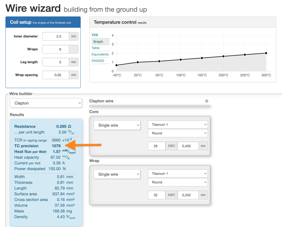Click the Coil setup panel header
The width and height of the screenshot is (282, 227).
coord(43,22)
